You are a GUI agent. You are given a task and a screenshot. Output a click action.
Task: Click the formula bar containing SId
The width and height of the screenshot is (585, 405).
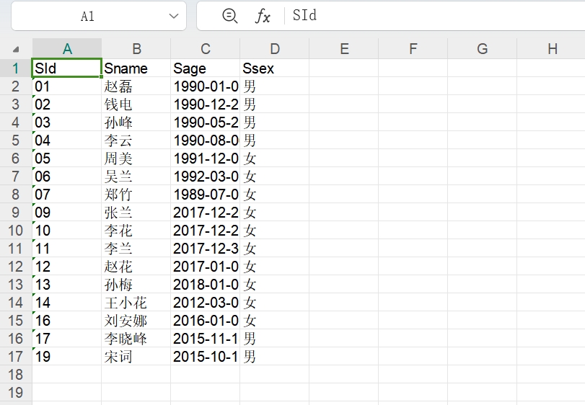433,16
